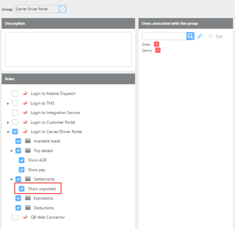
Task: Click the search magnifier icon in users panel
Action: point(190,36)
